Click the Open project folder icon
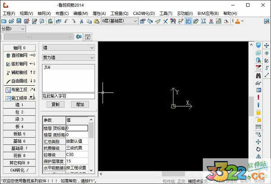Viewport: 271px width, 184px height. point(11,21)
